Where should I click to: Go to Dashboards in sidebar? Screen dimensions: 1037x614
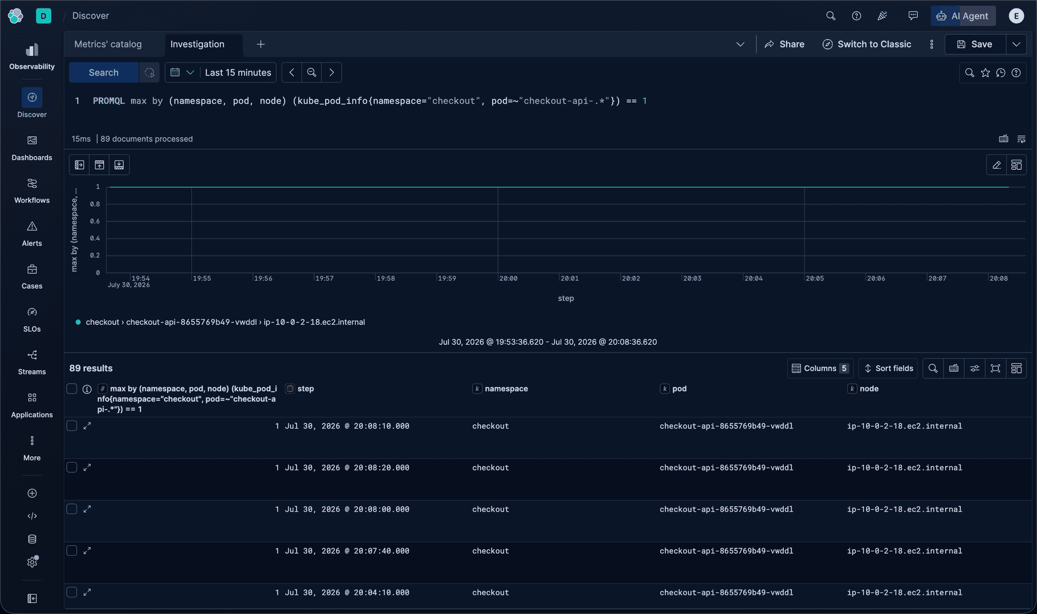[32, 148]
